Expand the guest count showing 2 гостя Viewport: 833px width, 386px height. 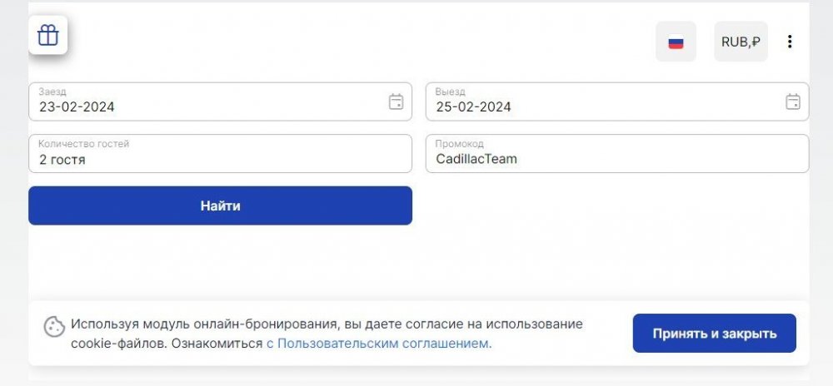click(x=62, y=159)
